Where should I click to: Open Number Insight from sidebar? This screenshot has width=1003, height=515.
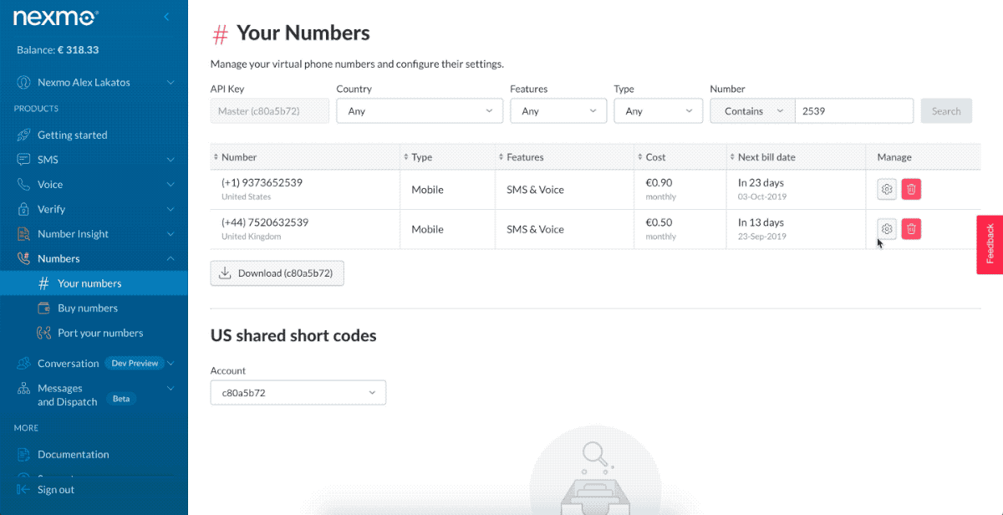click(71, 233)
